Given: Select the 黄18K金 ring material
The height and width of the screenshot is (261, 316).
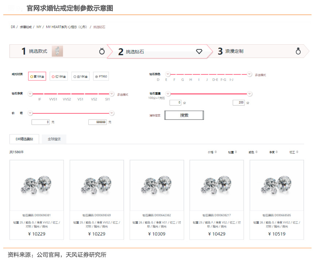Looking at the screenshot, I should click(37, 77).
